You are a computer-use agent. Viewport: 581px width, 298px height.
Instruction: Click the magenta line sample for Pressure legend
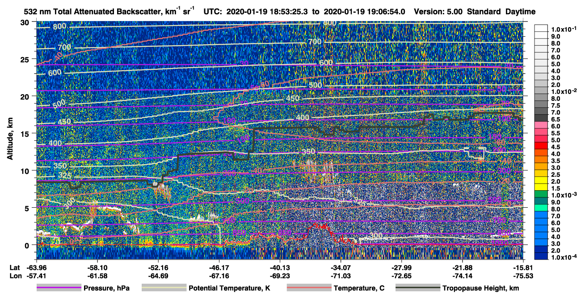coord(59,288)
